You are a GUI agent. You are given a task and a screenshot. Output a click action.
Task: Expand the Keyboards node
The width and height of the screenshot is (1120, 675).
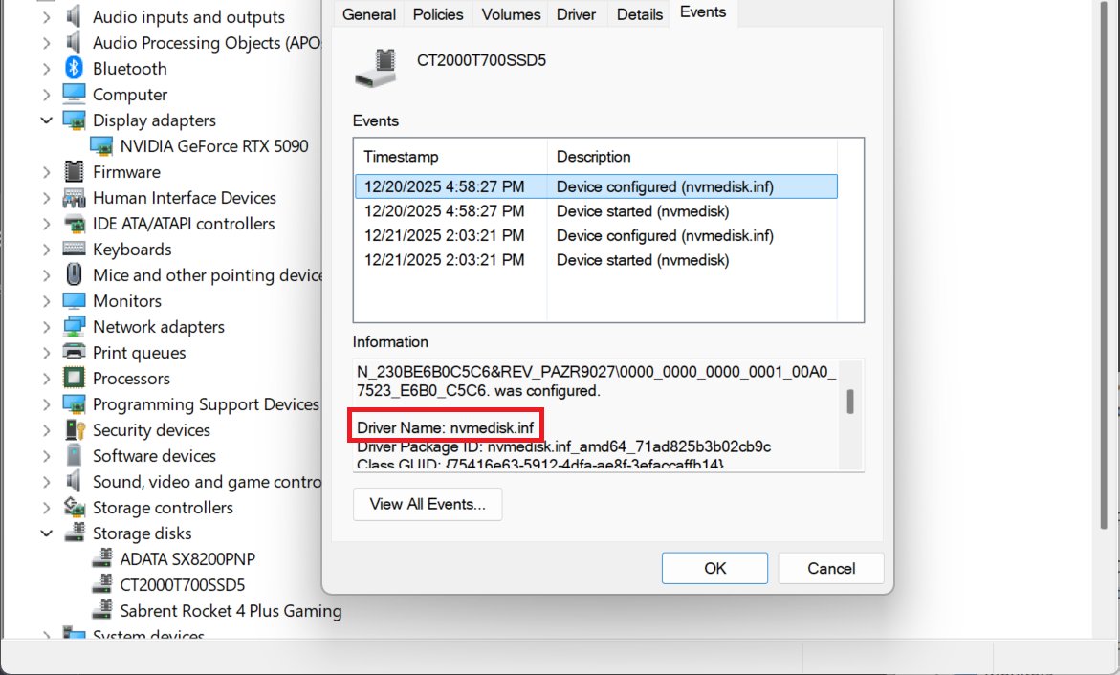47,250
